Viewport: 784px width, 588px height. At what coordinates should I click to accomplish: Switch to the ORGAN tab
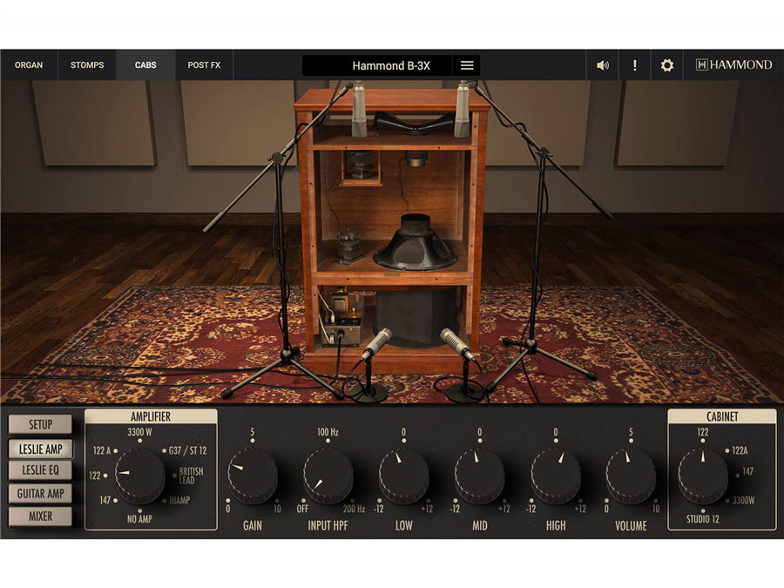[x=29, y=65]
